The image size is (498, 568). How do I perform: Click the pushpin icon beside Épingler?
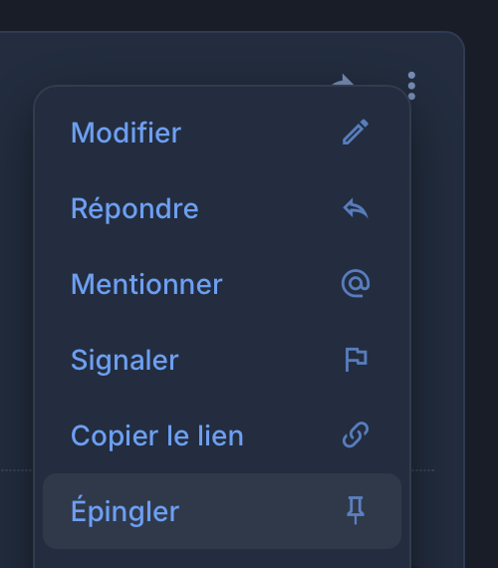pos(356,510)
